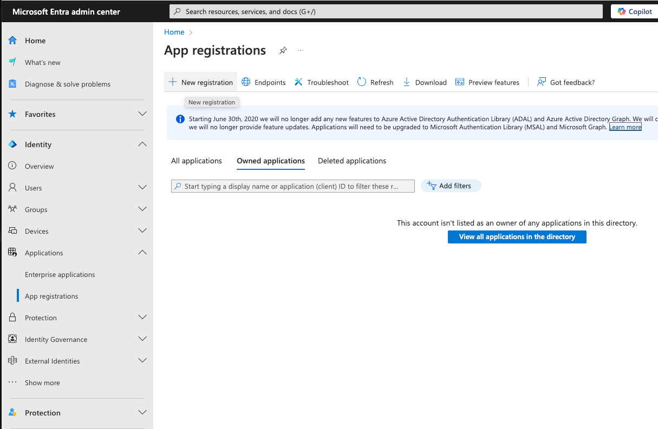This screenshot has height=429, width=658.
Task: Focus the search resources, services, docs box
Action: pyautogui.click(x=386, y=11)
